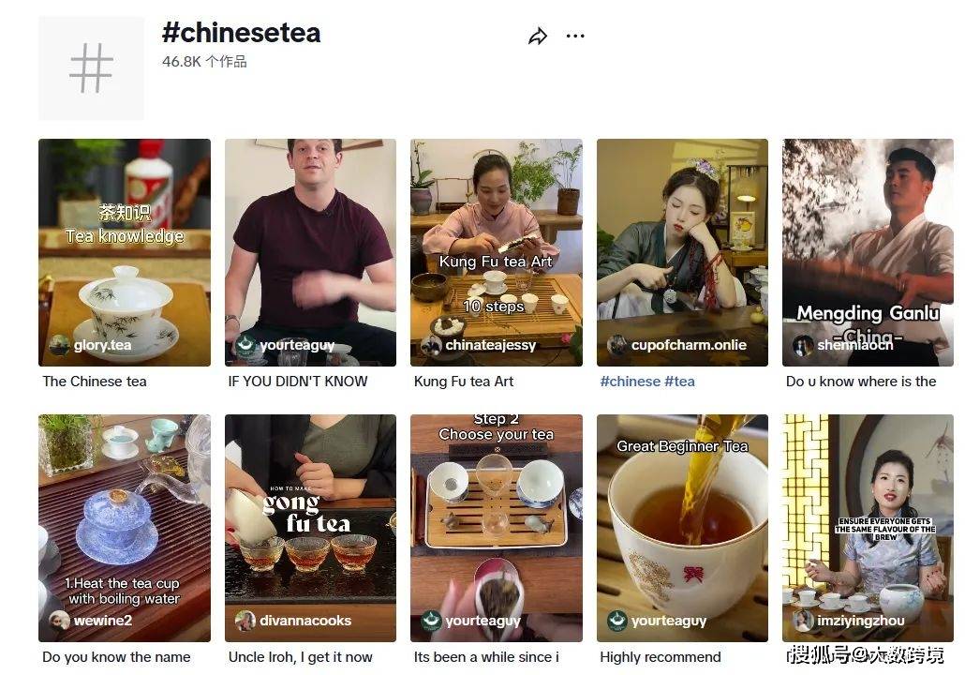Open the Mengding Ganlu video thumbnail

click(x=868, y=252)
